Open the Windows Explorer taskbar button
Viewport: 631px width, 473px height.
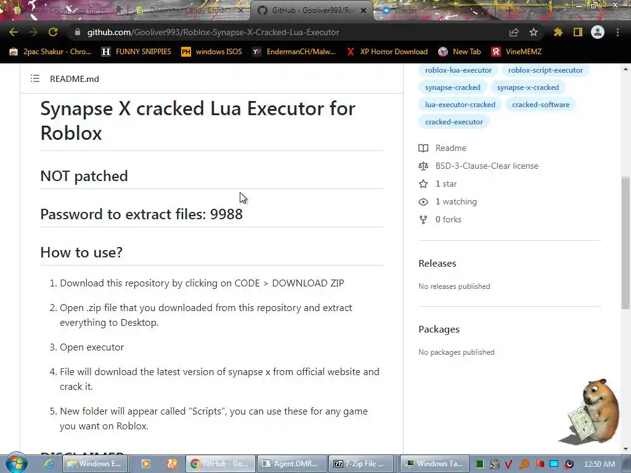[x=96, y=464]
